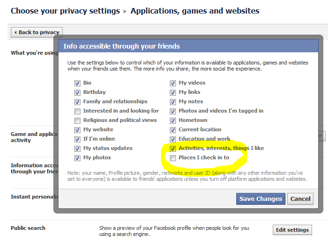
Task: Uncheck the My photos checkbox
Action: pyautogui.click(x=77, y=158)
